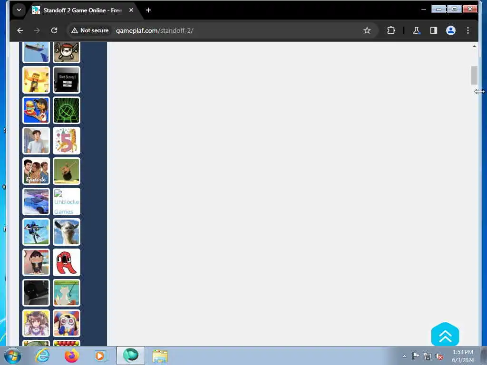Click the scrollbar up arrow
487x365 pixels.
pos(474,46)
